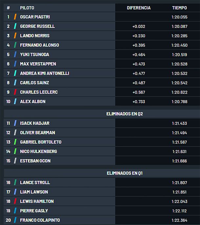The width and height of the screenshot is (200, 225).
Task: Click the teal team stripe beside George Russell
Action: click(x=15, y=26)
